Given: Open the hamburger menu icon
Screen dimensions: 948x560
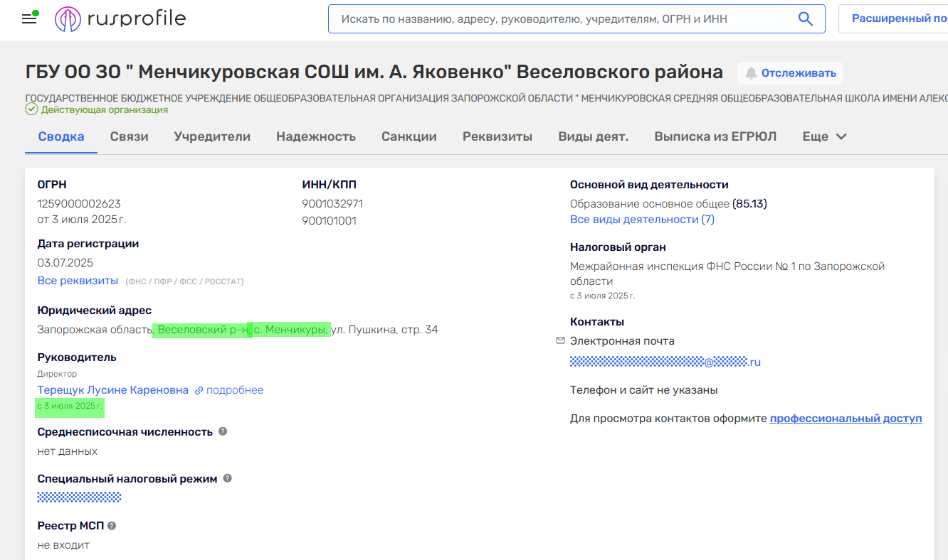Looking at the screenshot, I should tap(29, 19).
